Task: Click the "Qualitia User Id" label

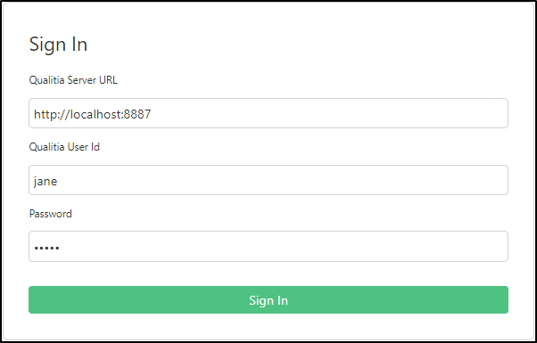Action: (x=64, y=147)
